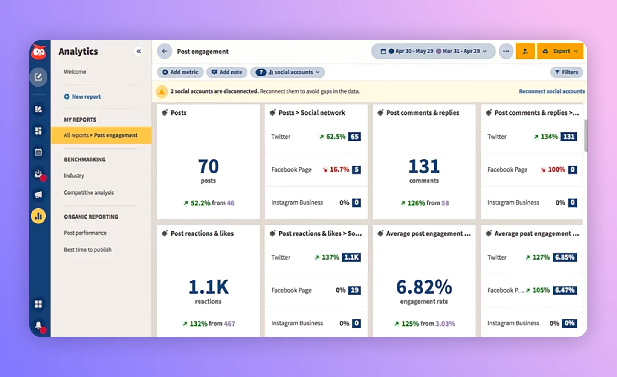The height and width of the screenshot is (377, 617).
Task: Expand the Export button dropdown arrow
Action: tap(576, 51)
